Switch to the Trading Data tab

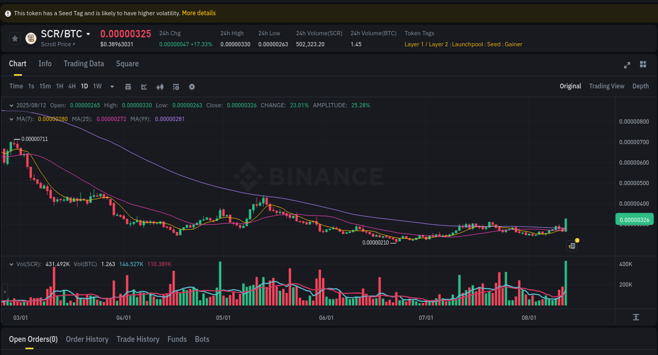[84, 64]
